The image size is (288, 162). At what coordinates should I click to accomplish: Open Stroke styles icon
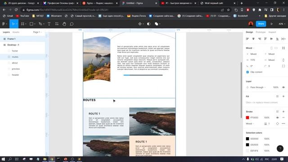click(277, 112)
